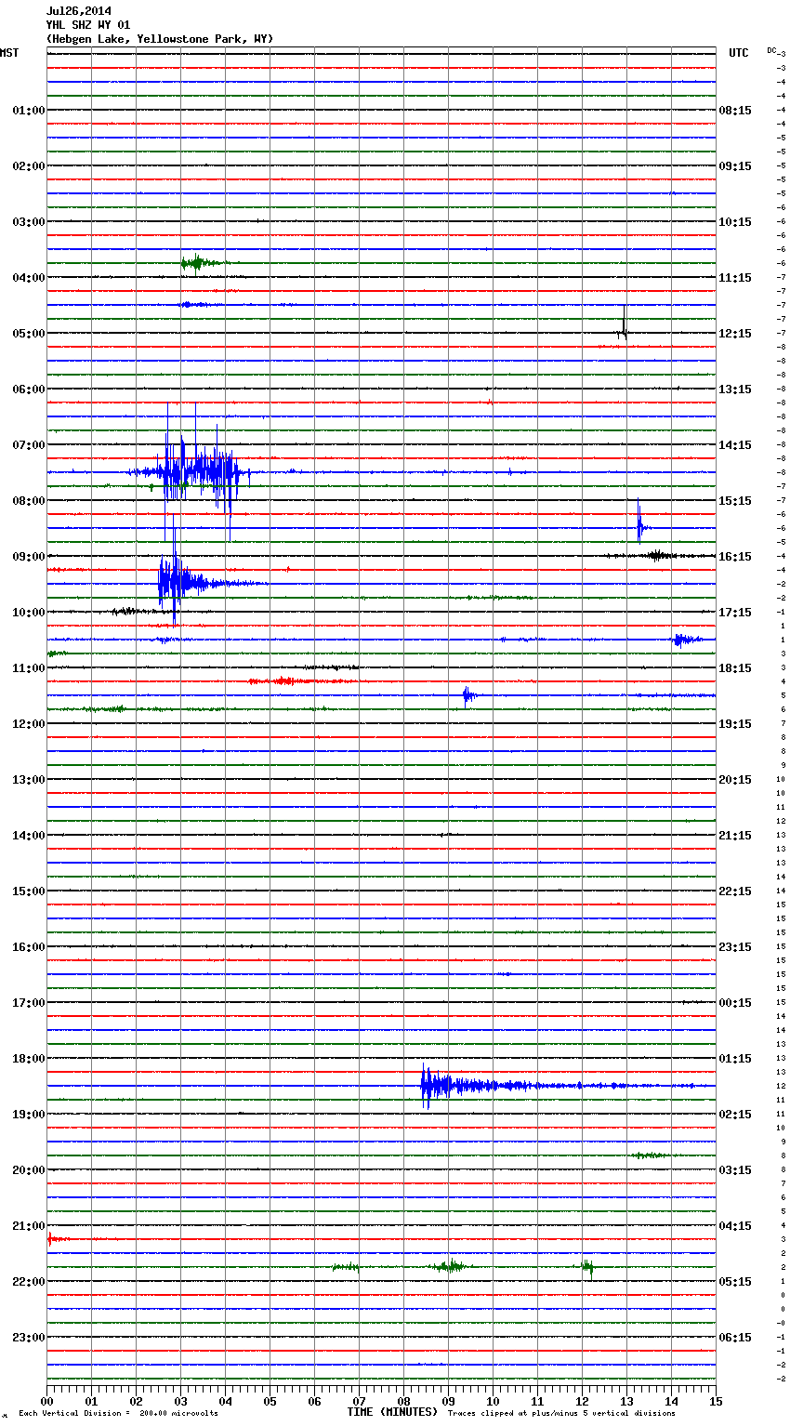Click minute-axis tick label 15 at bottom

pyautogui.click(x=716, y=1401)
